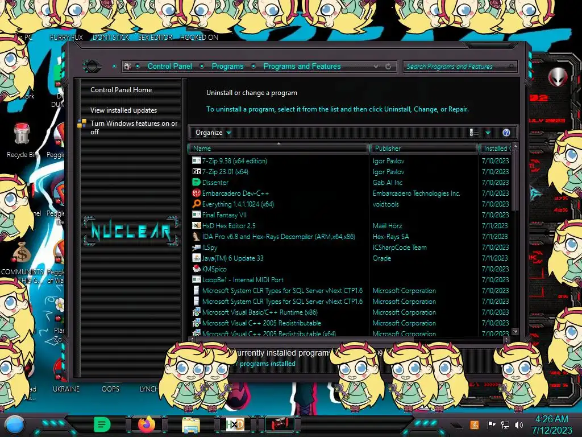The width and height of the screenshot is (582, 437).
Task: Click the voidtools publisher cell
Action: pos(386,204)
